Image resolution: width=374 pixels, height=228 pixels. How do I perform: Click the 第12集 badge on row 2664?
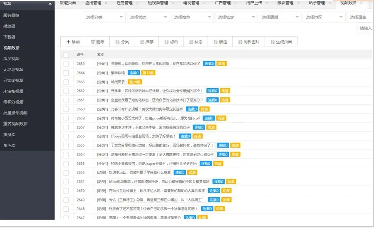pyautogui.click(x=148, y=73)
